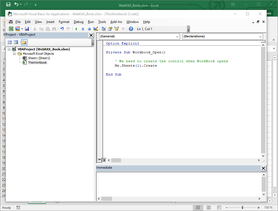
Task: Select Sheet1 (Sheet1) in project tree
Action: (x=39, y=58)
